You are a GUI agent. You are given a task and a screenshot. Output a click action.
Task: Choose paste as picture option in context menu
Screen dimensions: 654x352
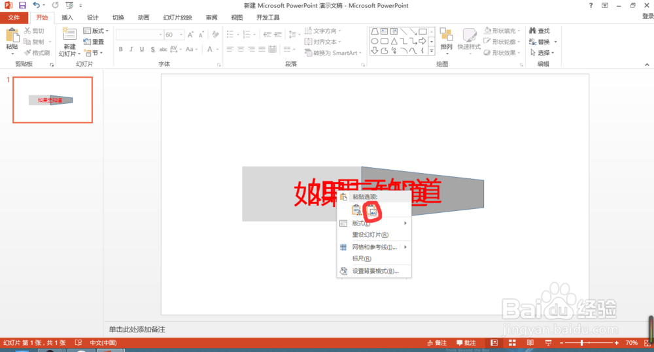[372, 211]
